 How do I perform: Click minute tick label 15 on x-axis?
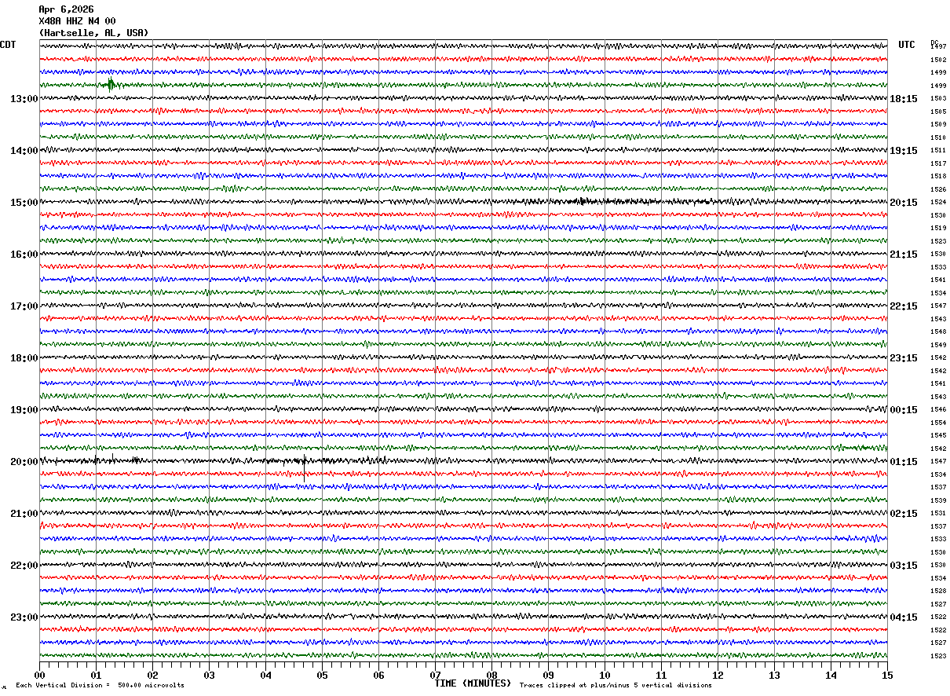click(887, 675)
